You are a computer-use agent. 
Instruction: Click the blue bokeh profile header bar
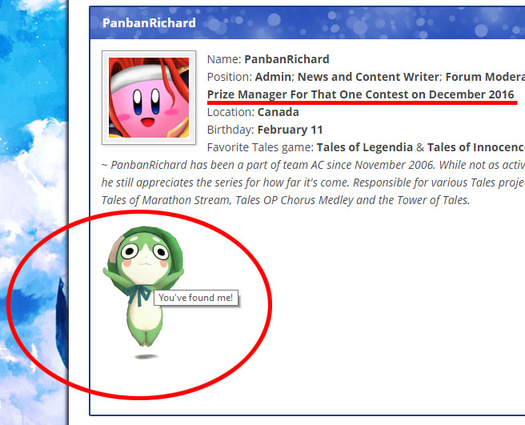(x=307, y=22)
